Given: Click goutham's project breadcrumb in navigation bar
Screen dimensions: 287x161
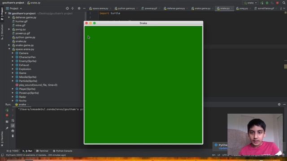Looking at the screenshot, I should point(13,3).
